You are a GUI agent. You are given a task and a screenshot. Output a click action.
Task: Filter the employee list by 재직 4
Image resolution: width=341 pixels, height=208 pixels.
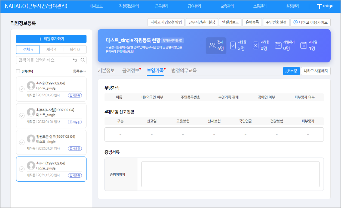pyautogui.click(x=51, y=49)
